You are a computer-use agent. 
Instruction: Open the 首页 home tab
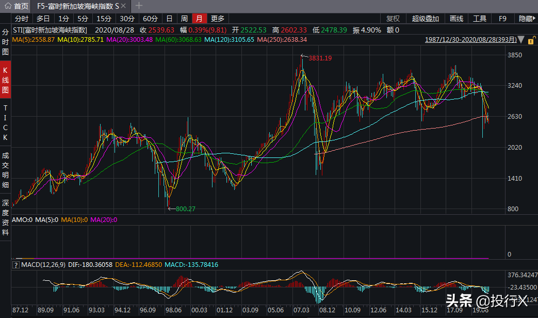16,6
